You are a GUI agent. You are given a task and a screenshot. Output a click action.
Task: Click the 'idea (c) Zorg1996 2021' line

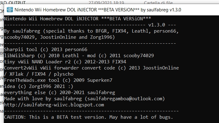(x=39, y=86)
